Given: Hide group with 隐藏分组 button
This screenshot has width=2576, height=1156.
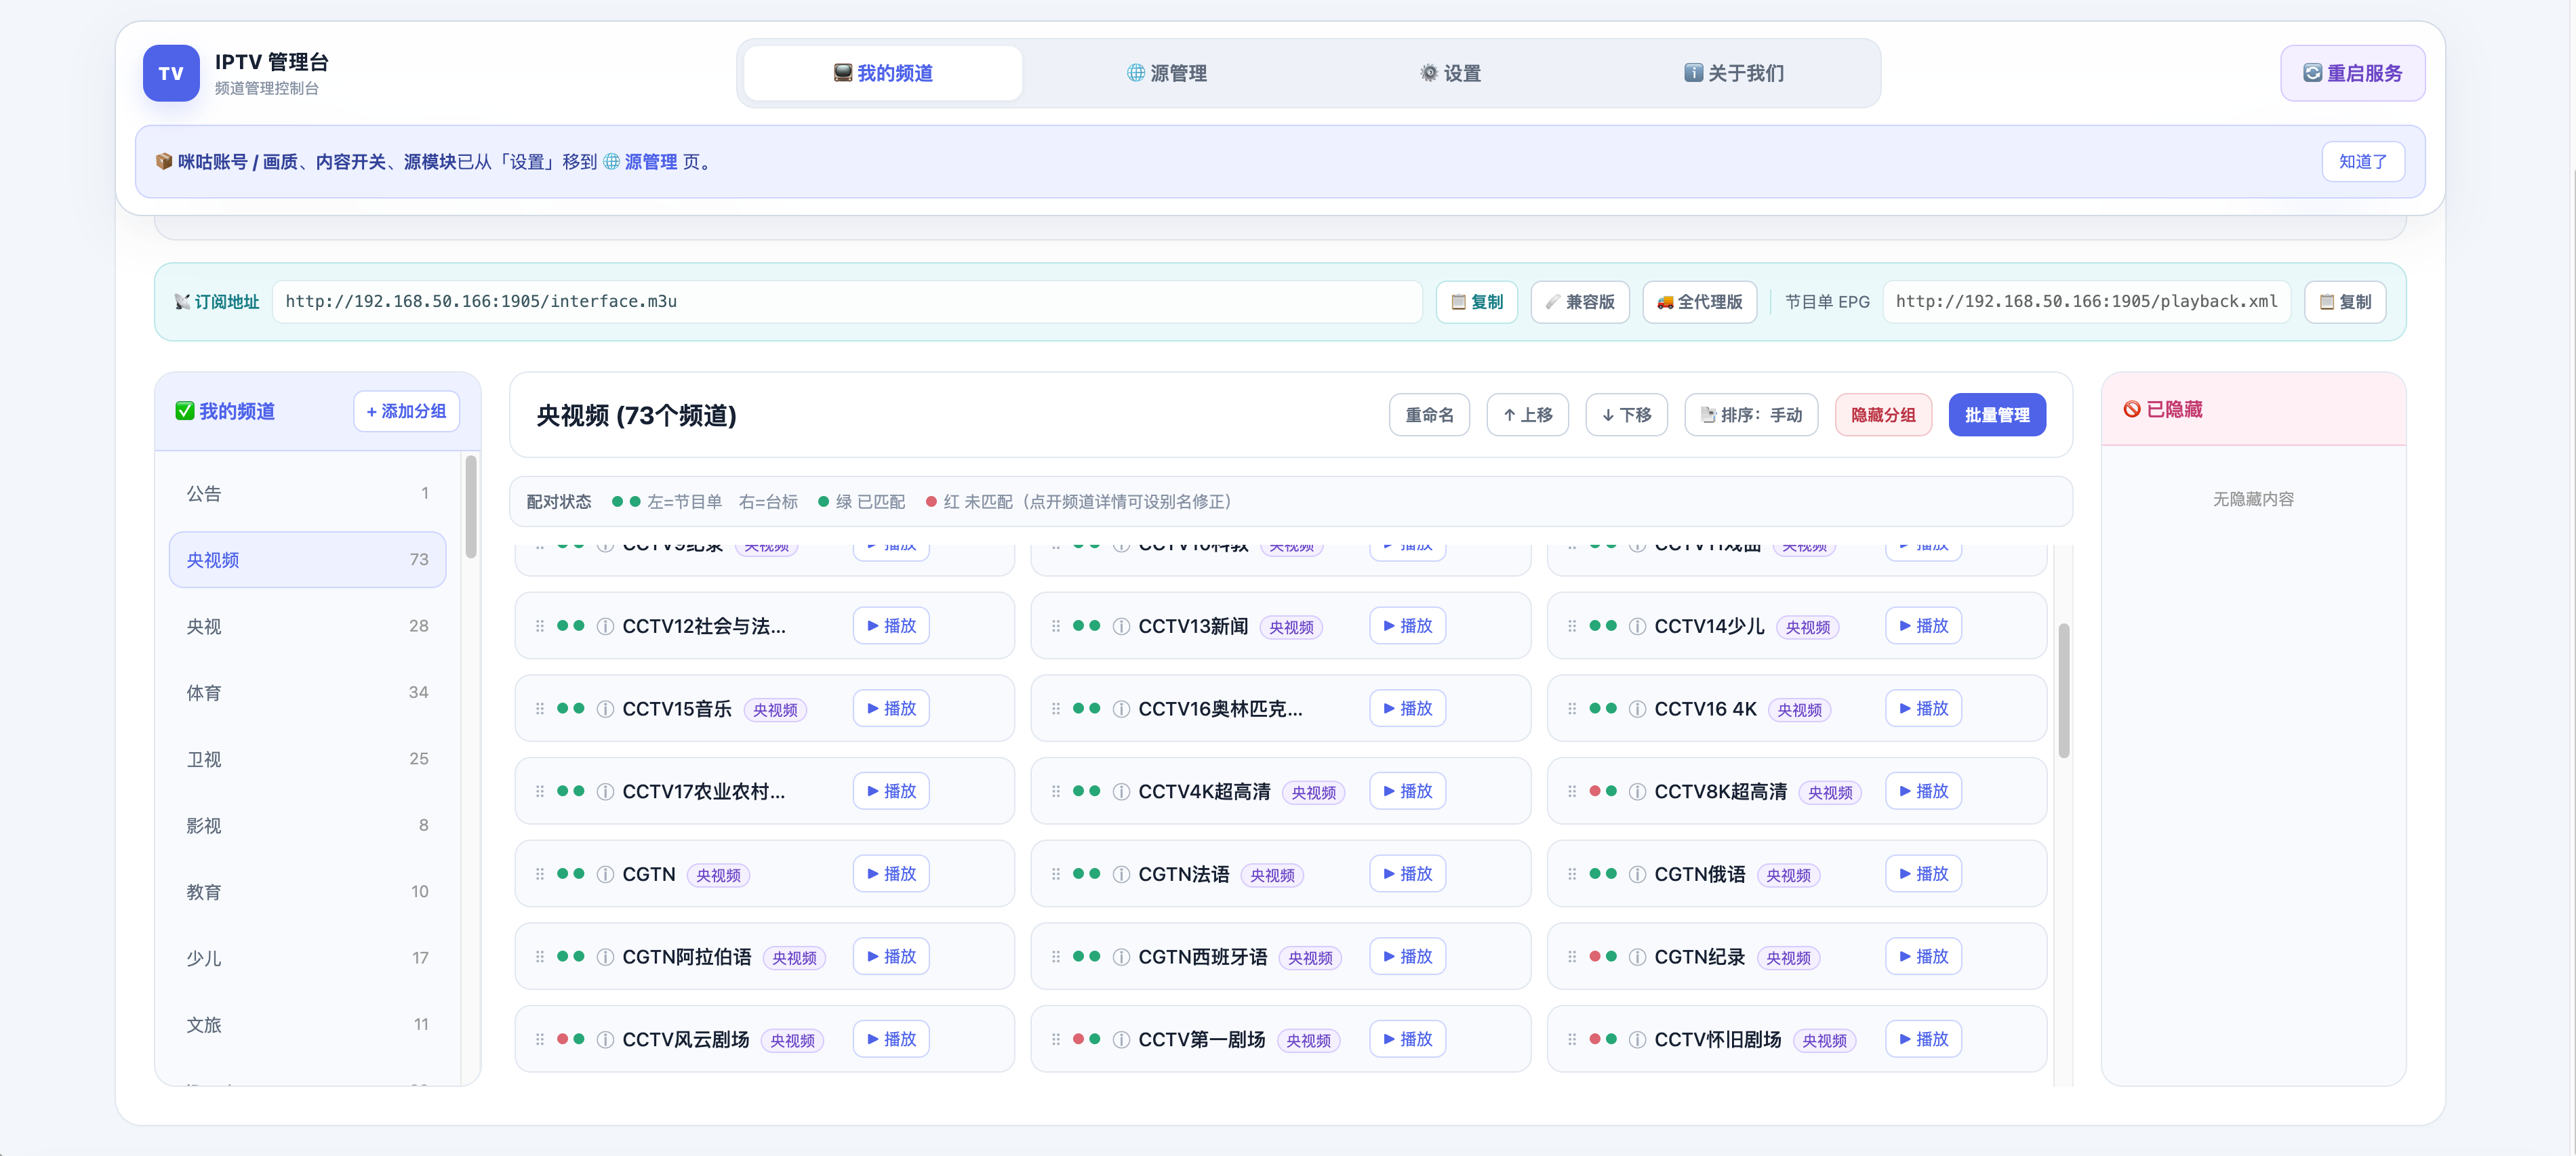Looking at the screenshot, I should point(1883,415).
